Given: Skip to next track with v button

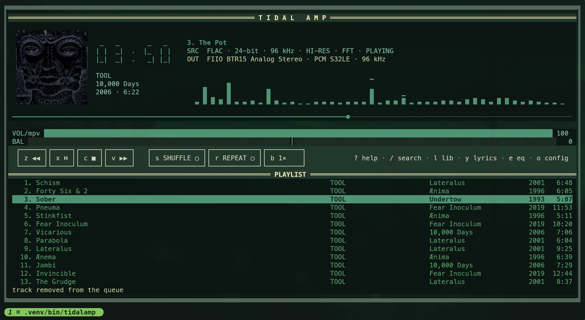Looking at the screenshot, I should click(x=119, y=158).
